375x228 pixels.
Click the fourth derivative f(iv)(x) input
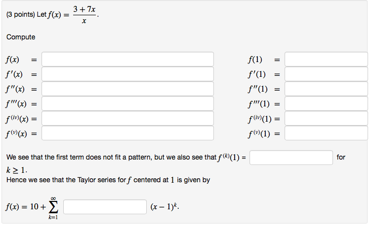pos(127,119)
